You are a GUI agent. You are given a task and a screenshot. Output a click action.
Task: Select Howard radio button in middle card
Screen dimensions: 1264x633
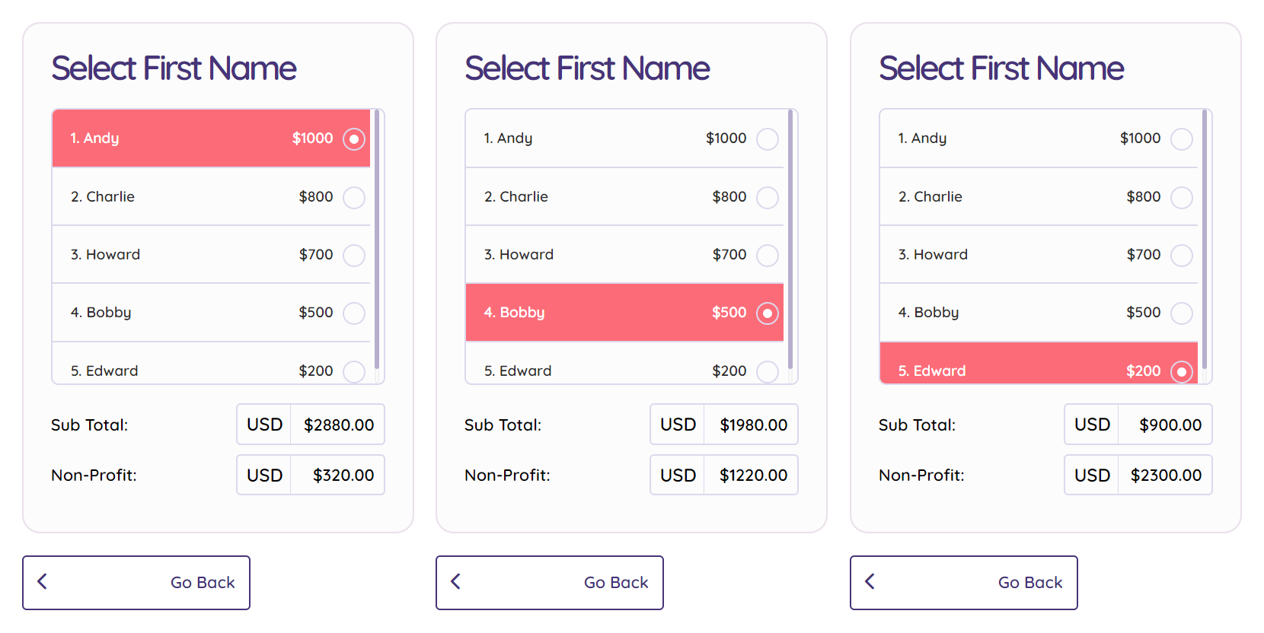(768, 256)
